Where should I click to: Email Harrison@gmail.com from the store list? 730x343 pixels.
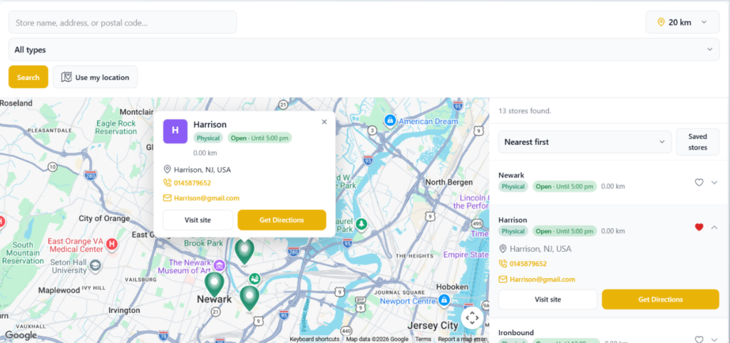[543, 280]
